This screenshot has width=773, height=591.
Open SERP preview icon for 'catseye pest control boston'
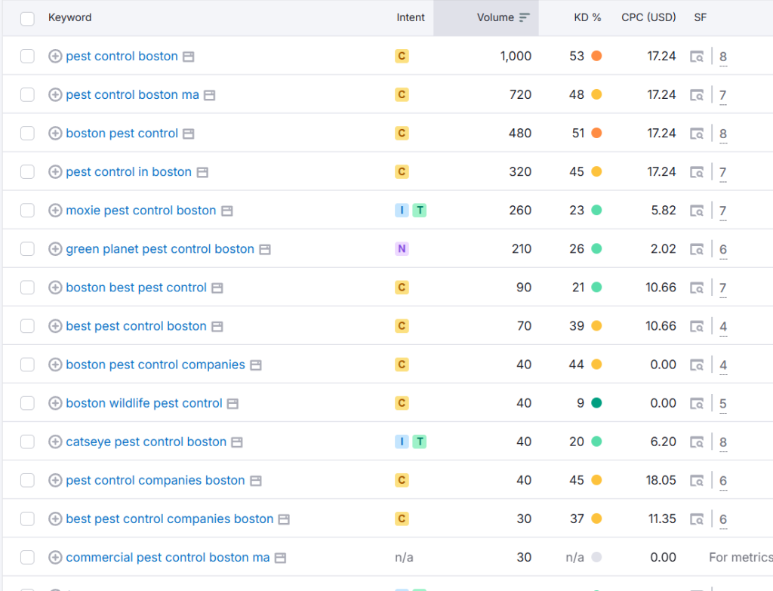237,442
